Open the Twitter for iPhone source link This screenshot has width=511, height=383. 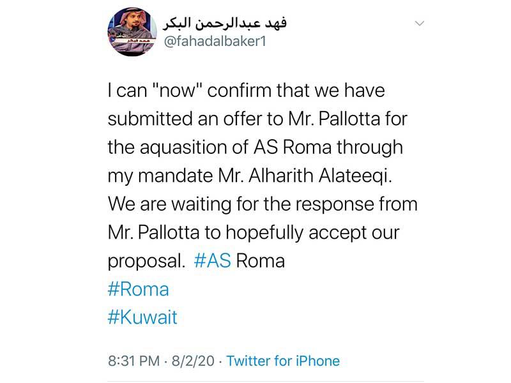click(283, 361)
